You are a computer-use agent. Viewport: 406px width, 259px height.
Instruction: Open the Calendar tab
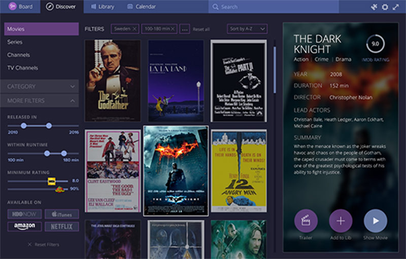pyautogui.click(x=142, y=7)
